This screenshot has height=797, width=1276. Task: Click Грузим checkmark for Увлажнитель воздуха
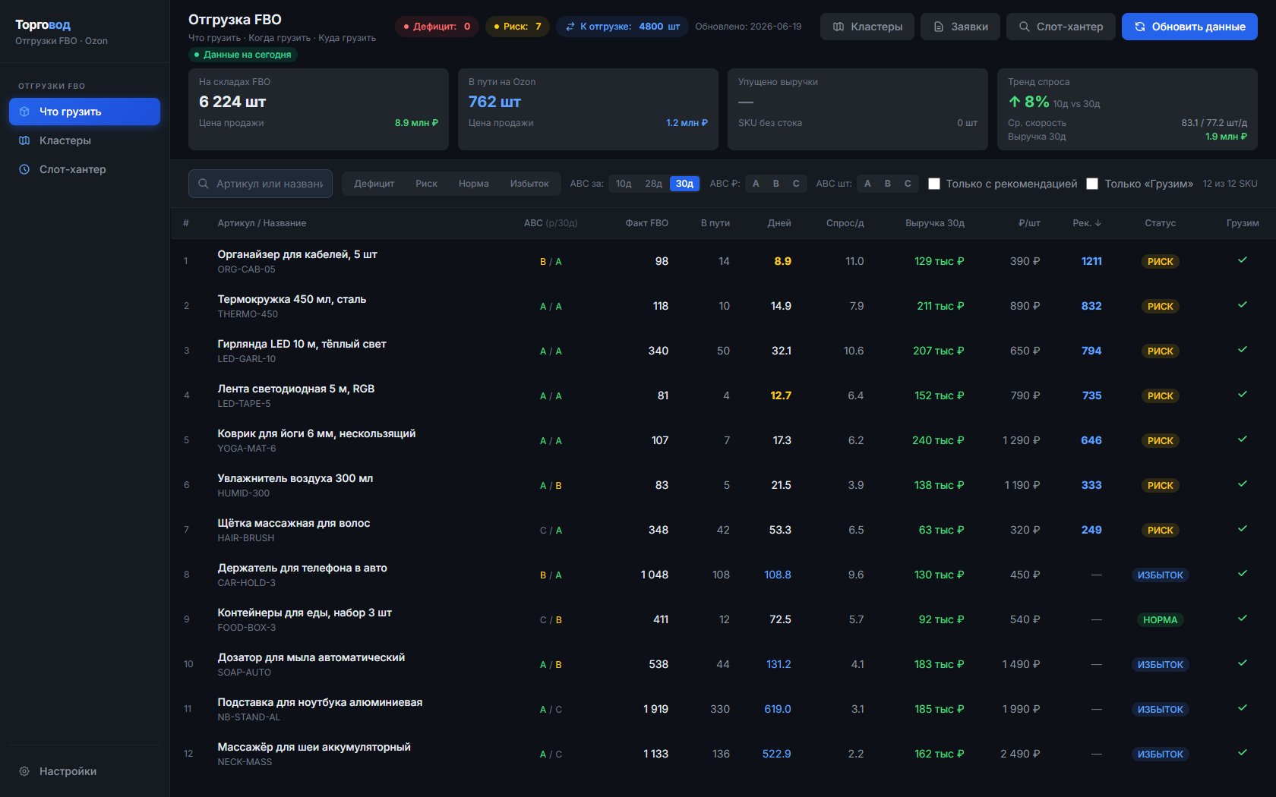1243,484
